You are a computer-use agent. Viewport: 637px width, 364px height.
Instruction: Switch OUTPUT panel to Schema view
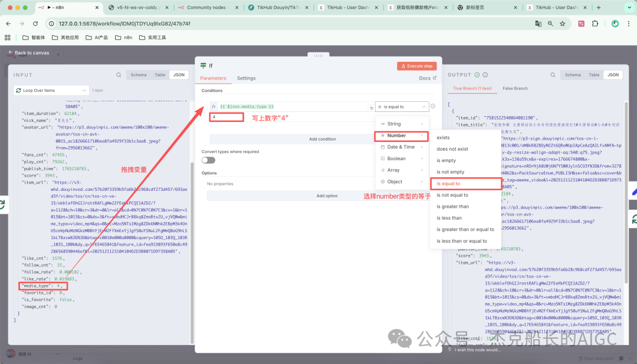point(573,75)
